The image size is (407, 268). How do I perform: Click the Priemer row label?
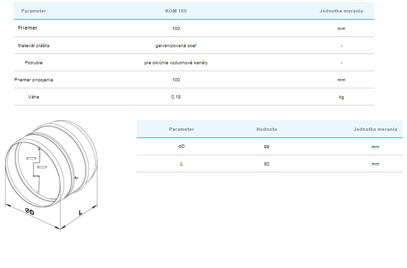[28, 28]
